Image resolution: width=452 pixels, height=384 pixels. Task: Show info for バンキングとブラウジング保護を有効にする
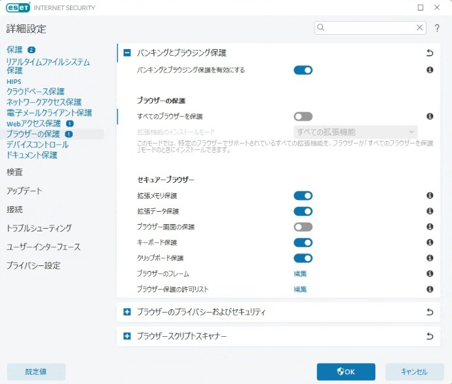tap(430, 69)
